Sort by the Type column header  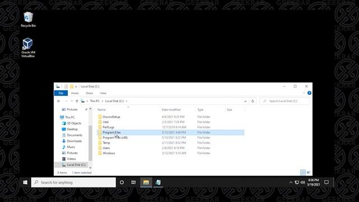(x=211, y=110)
